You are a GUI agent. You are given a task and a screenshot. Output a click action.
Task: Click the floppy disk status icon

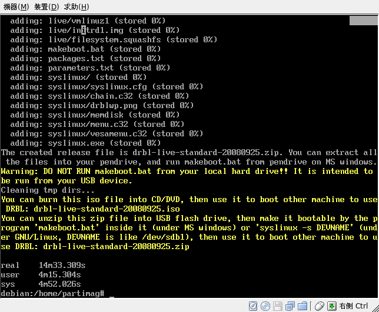coord(278,306)
